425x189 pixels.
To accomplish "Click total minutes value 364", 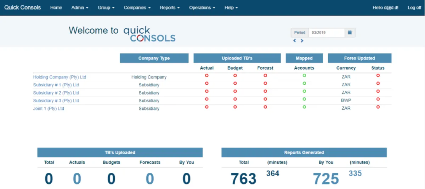I will coord(273,173).
